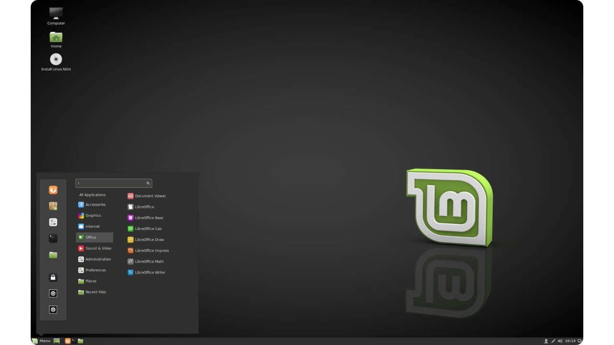The image size is (614, 345).
Task: Launch Firefox from the bottom panel
Action: pos(68,341)
